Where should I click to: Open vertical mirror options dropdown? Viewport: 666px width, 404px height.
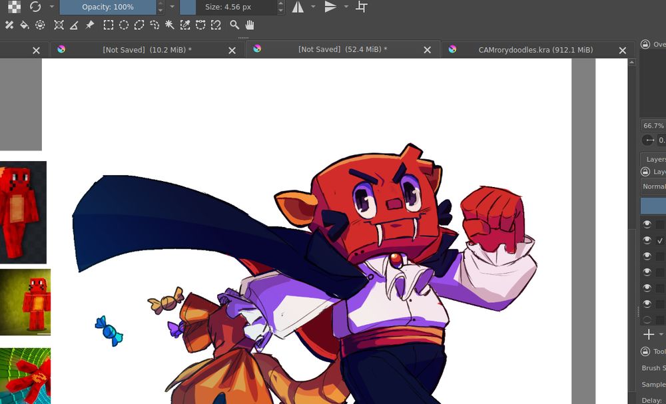pos(346,7)
